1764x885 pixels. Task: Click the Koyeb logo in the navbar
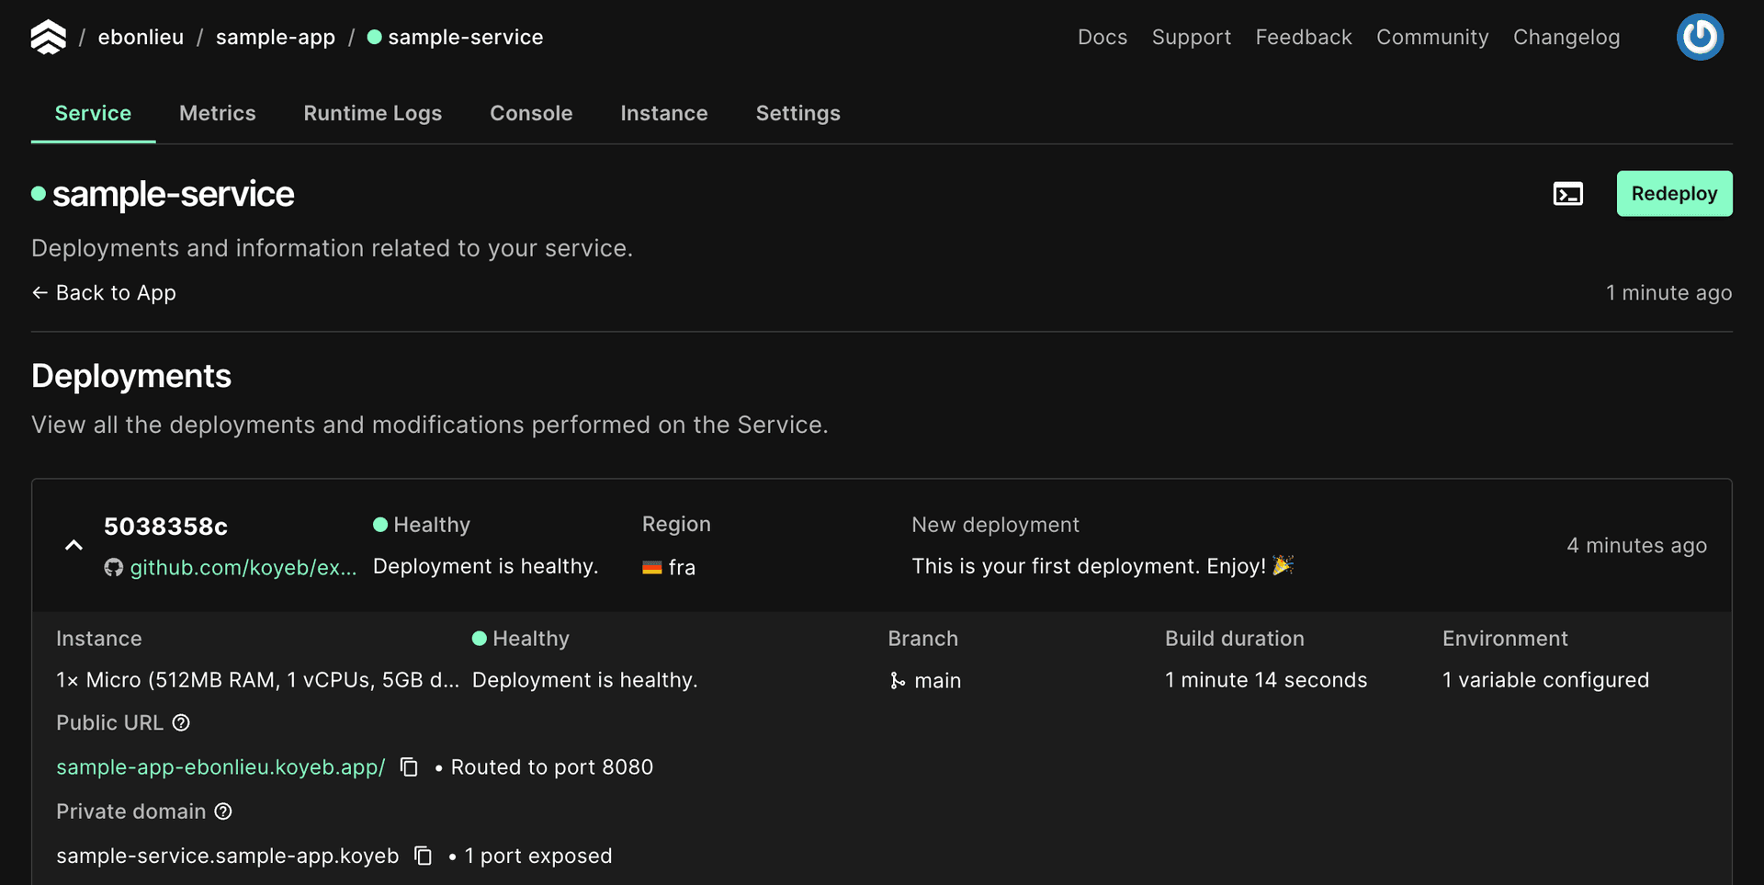click(x=47, y=37)
